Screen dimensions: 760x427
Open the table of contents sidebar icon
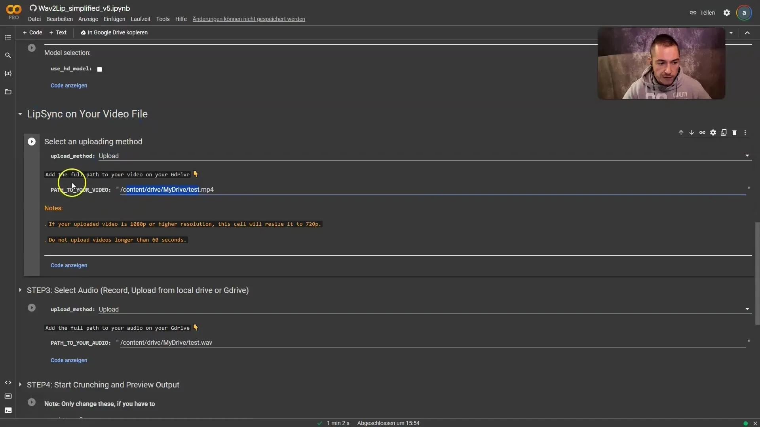[8, 37]
